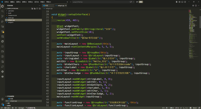Open the 运行(R) menu
The width and height of the screenshot is (201, 109).
(x=36, y=2)
